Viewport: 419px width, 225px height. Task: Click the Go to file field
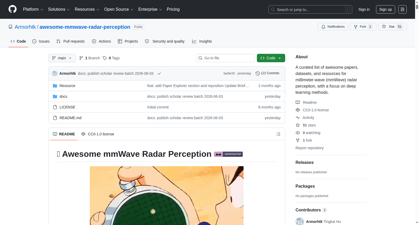pos(225,58)
